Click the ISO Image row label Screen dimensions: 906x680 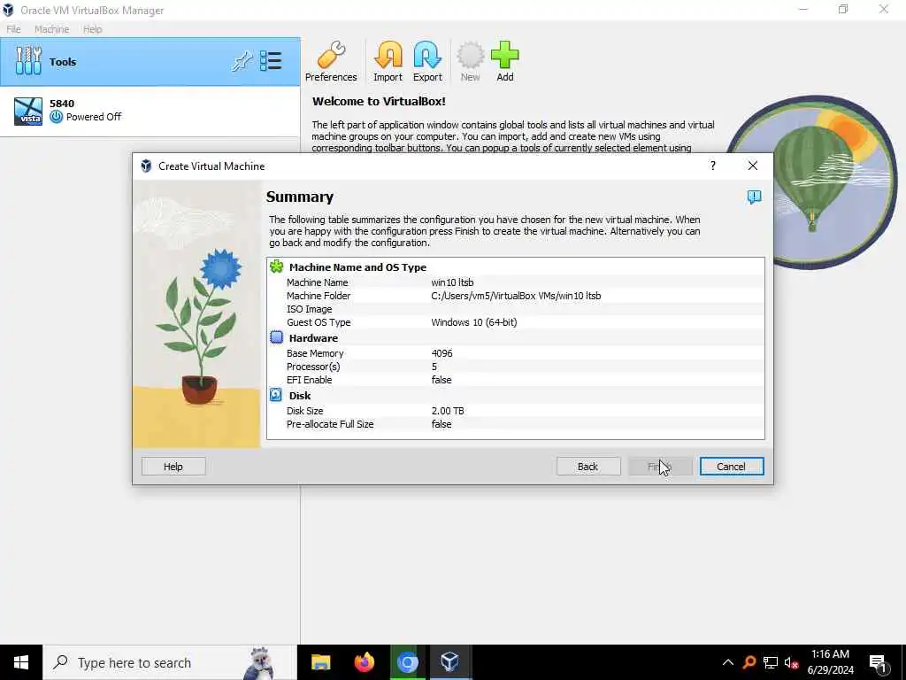click(x=309, y=309)
